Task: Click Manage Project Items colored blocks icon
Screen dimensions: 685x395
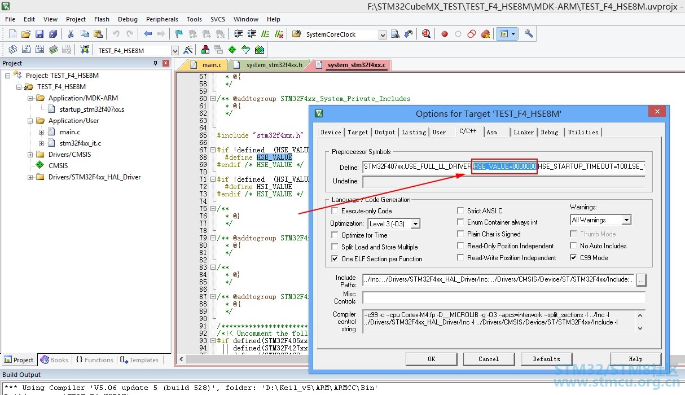Action: click(205, 50)
